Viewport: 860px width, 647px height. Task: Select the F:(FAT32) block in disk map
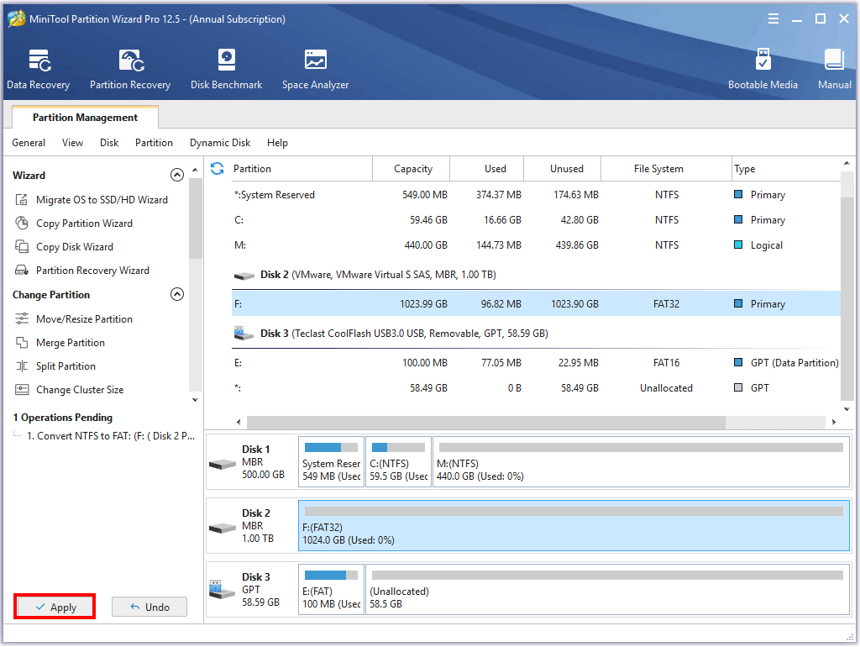pos(574,525)
